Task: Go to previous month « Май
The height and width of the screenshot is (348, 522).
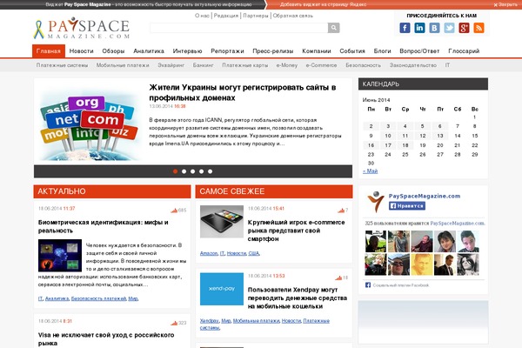Action: 371,171
